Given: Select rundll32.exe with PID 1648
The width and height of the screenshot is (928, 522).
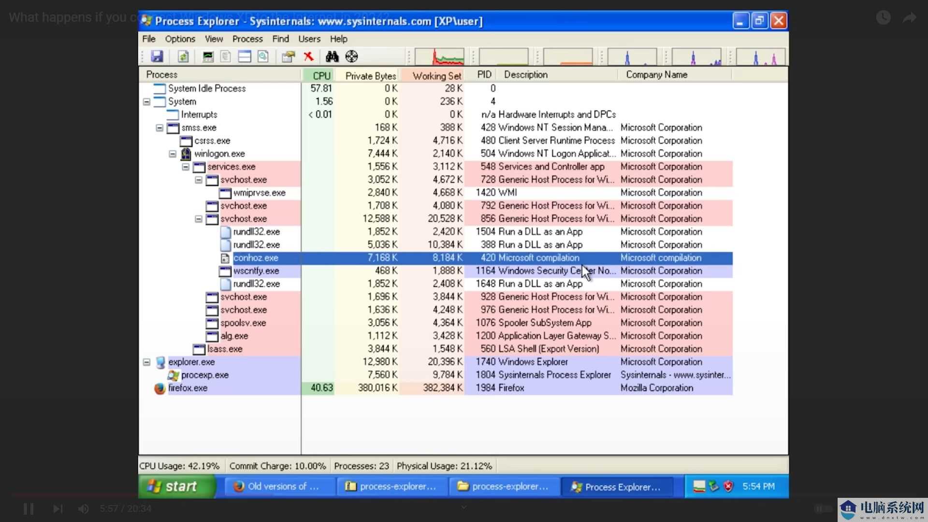Looking at the screenshot, I should tap(436, 284).
